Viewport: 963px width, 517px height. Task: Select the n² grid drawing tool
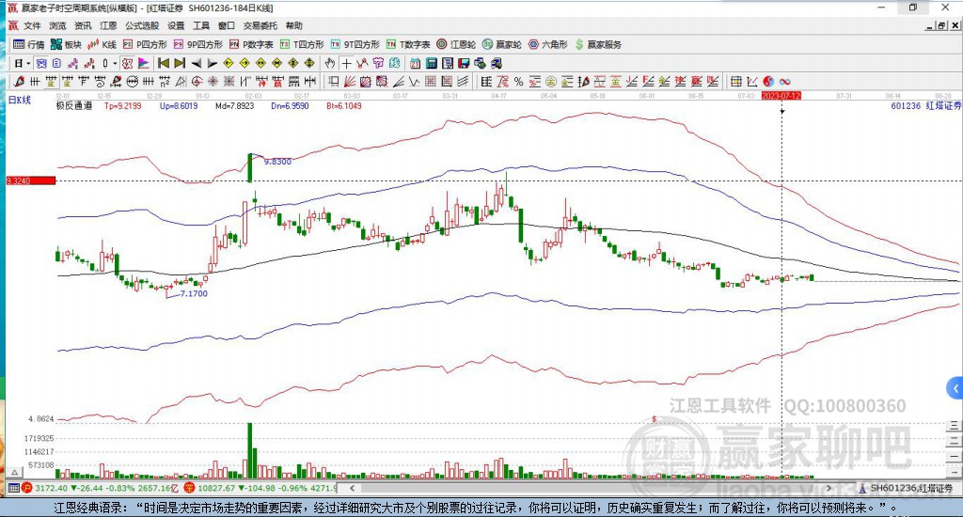pos(164,81)
